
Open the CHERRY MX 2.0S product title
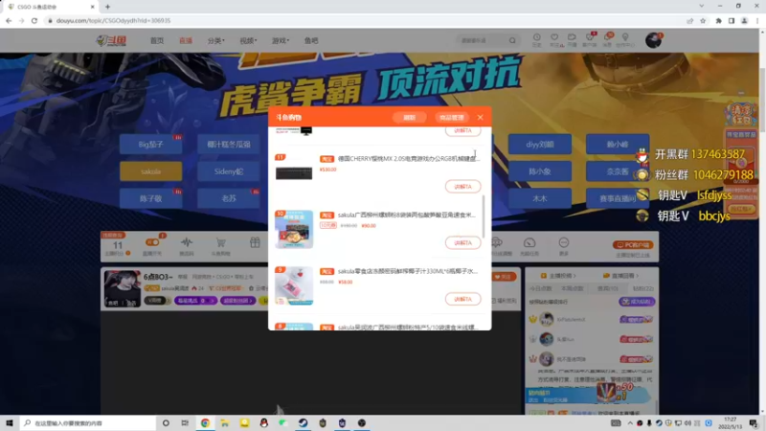pos(409,159)
